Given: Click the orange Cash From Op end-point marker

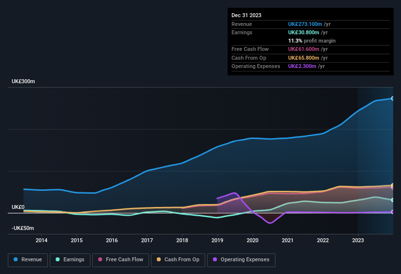Looking at the screenshot, I should pos(392,185).
